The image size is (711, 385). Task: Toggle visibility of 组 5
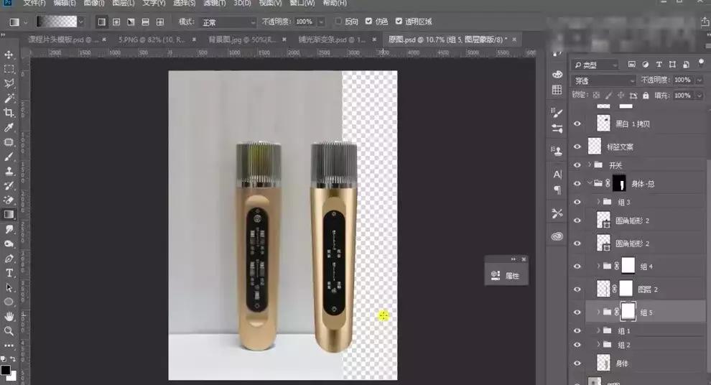pyautogui.click(x=577, y=312)
